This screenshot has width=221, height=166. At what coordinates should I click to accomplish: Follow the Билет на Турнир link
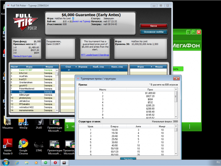[81, 21]
